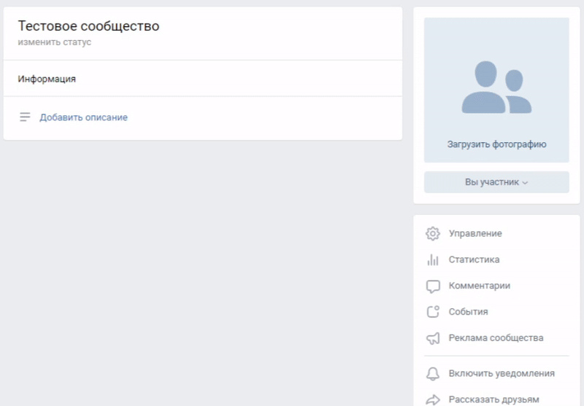Click the bell icon for notifications

433,374
